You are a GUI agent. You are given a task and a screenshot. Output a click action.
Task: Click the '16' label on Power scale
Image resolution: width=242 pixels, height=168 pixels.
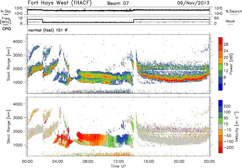226,64
